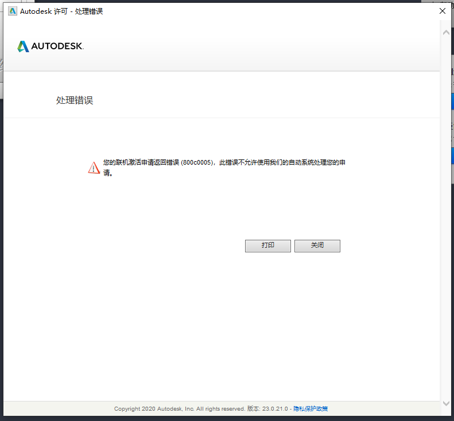Click the window title Autodesk 许可 text

pos(43,11)
